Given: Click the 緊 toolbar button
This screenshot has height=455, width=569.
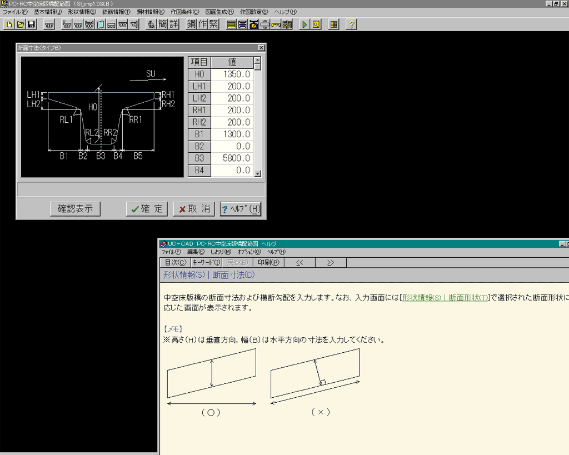Looking at the screenshot, I should (x=214, y=24).
